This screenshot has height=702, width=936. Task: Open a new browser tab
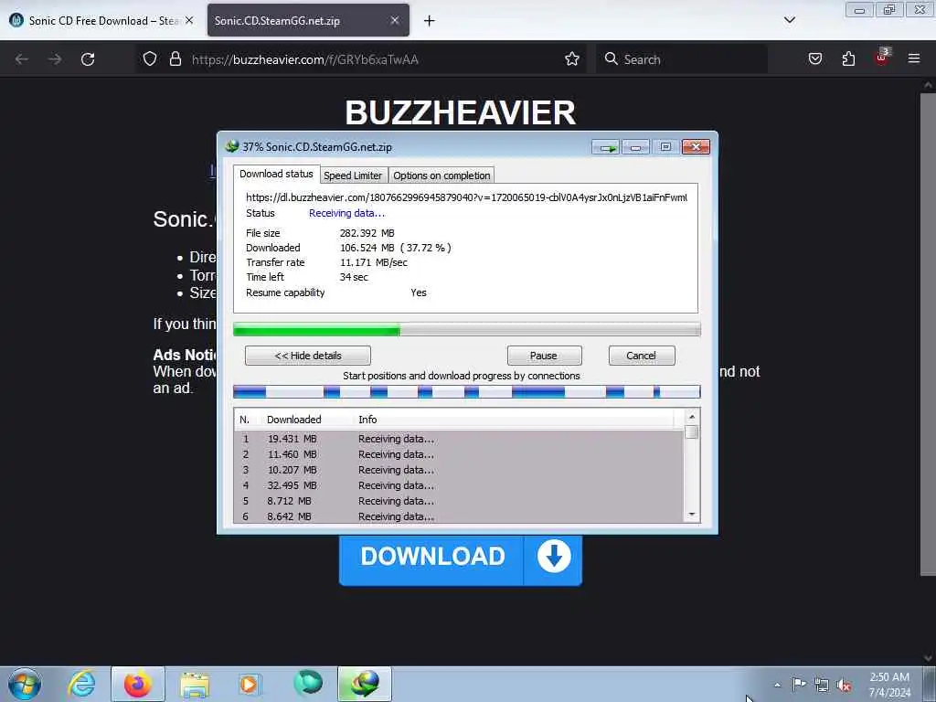point(430,21)
